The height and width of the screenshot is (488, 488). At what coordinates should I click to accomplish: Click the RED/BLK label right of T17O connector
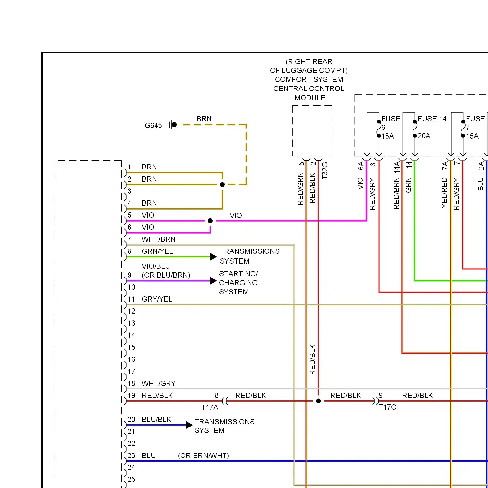(418, 395)
